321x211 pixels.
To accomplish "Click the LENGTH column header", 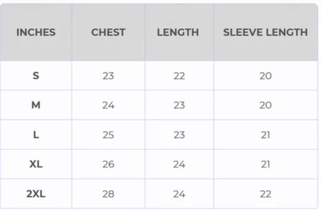I will tap(178, 32).
